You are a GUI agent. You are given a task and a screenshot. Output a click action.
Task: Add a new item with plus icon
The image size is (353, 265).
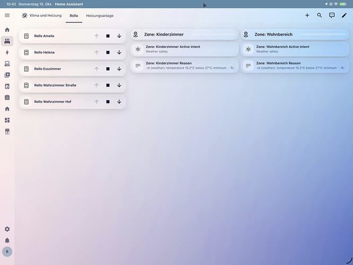(x=307, y=15)
